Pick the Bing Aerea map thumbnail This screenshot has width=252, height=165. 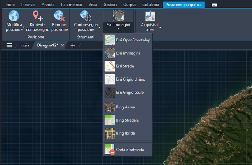pyautogui.click(x=110, y=107)
